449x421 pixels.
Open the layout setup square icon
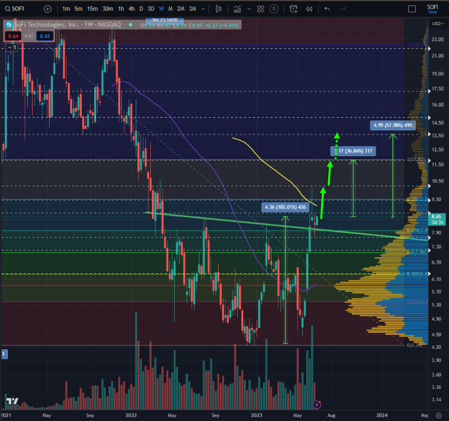(x=412, y=9)
